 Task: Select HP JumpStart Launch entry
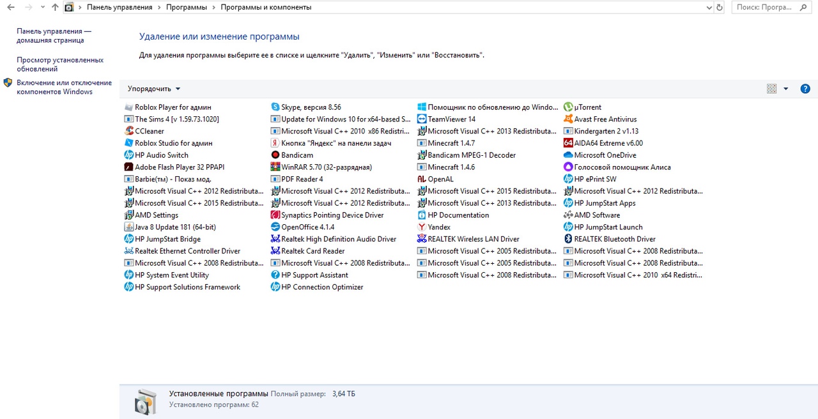[x=603, y=227]
